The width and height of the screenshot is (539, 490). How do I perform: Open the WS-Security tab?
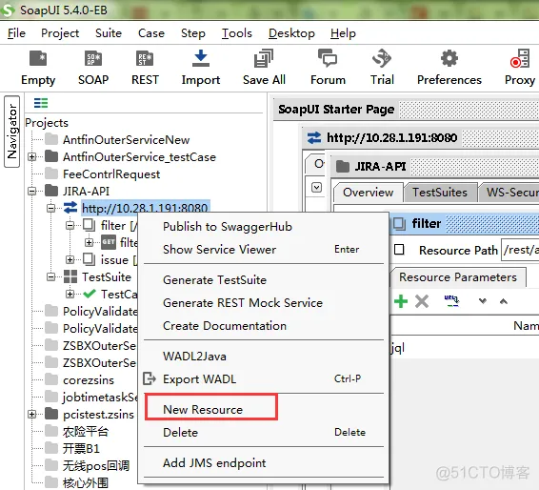[510, 192]
